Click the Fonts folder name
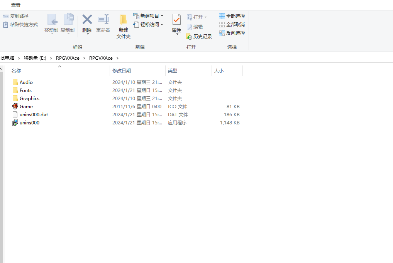The width and height of the screenshot is (393, 263). 25,90
